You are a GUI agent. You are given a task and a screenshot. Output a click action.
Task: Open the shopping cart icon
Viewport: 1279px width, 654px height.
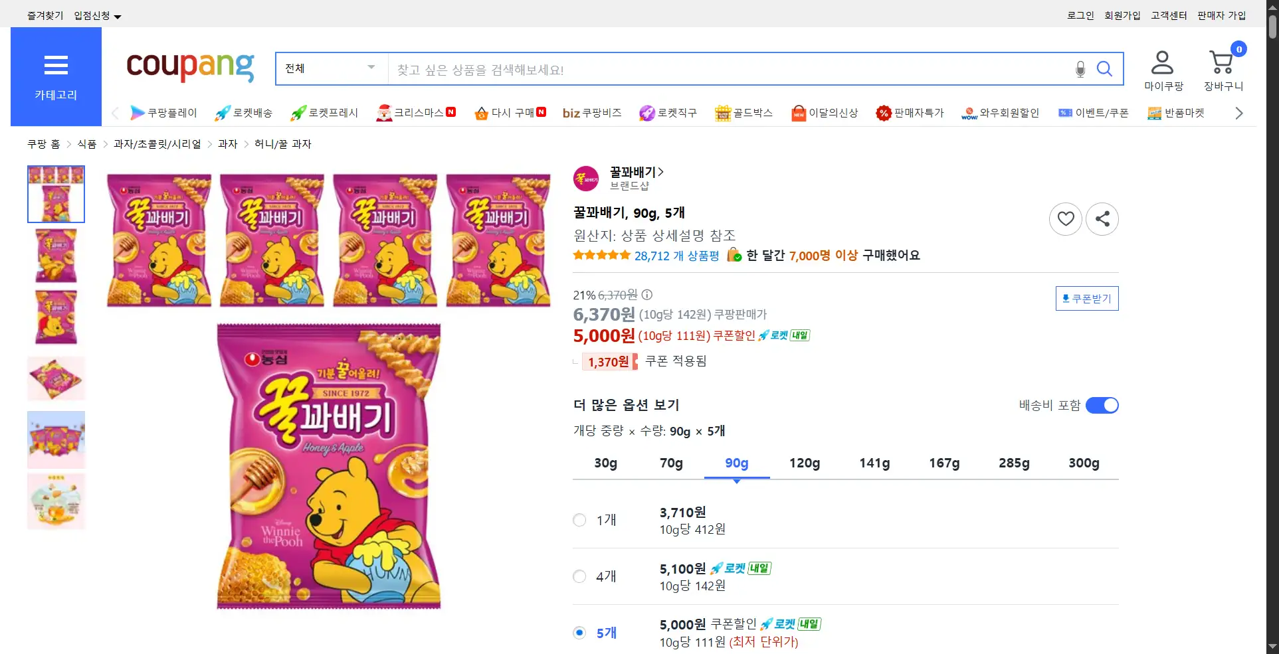tap(1222, 63)
